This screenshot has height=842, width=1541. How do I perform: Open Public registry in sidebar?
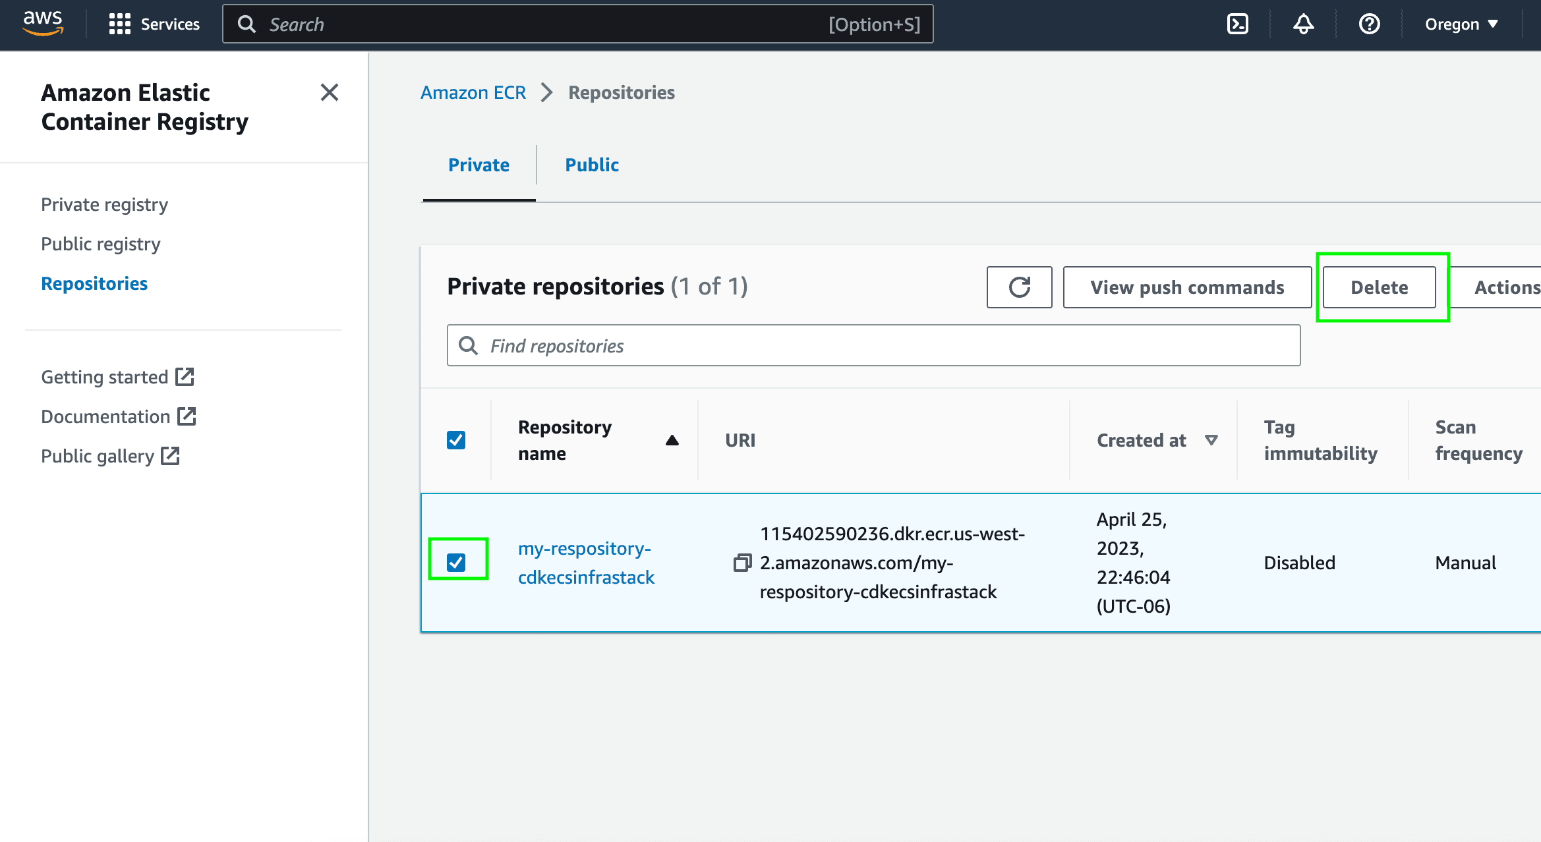click(x=101, y=244)
